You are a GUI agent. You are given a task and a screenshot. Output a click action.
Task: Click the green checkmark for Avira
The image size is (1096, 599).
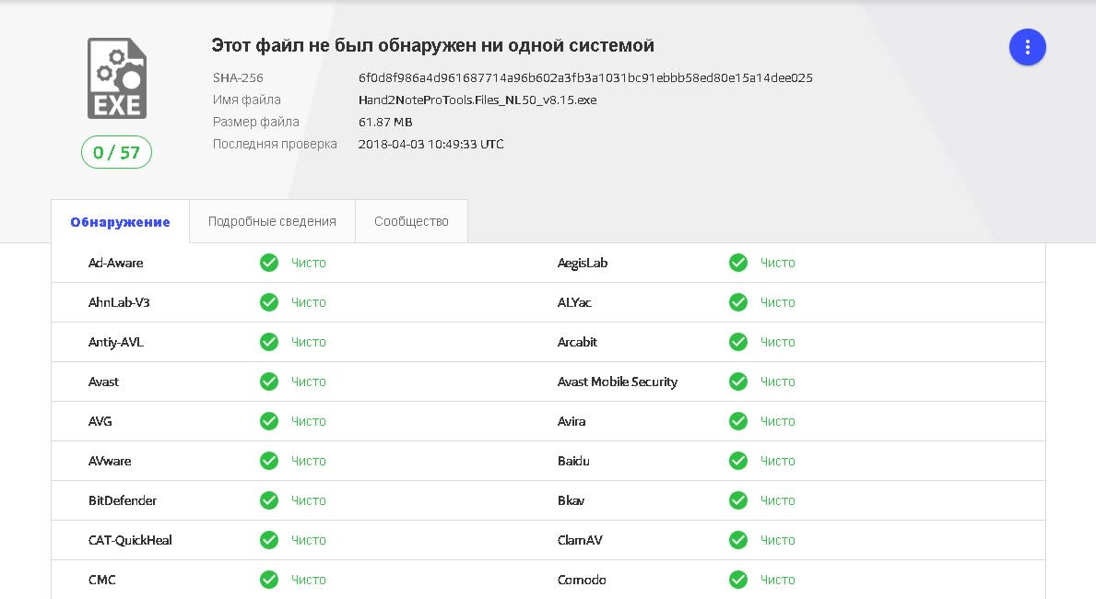(738, 421)
